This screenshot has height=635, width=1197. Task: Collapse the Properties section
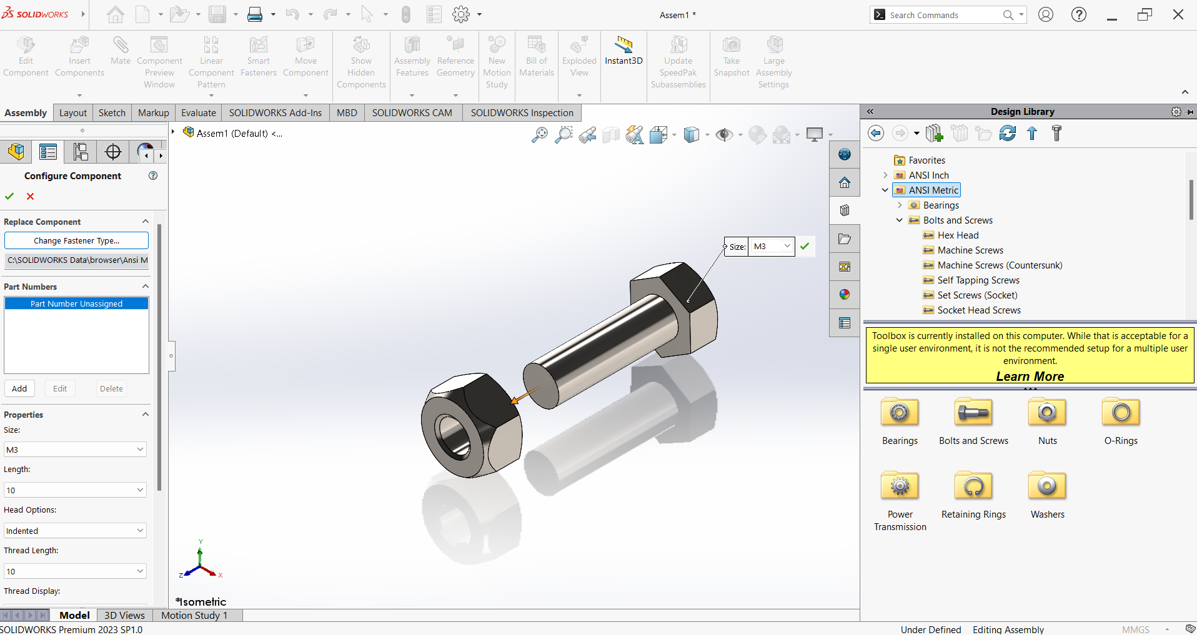click(145, 415)
